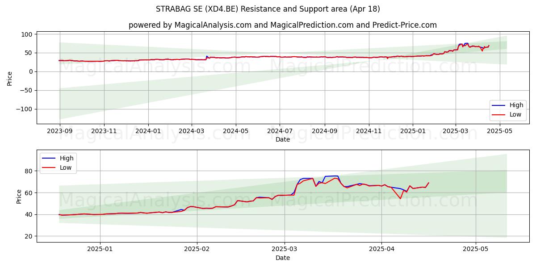Click the '2025-02' label on lower chart axis
The width and height of the screenshot is (536, 268).
[197, 250]
